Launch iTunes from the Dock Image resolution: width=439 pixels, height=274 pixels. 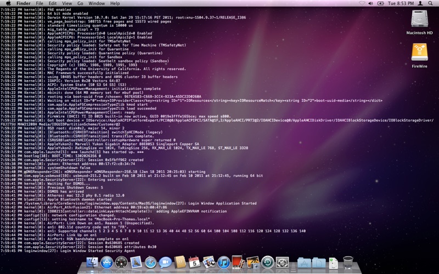point(224,263)
